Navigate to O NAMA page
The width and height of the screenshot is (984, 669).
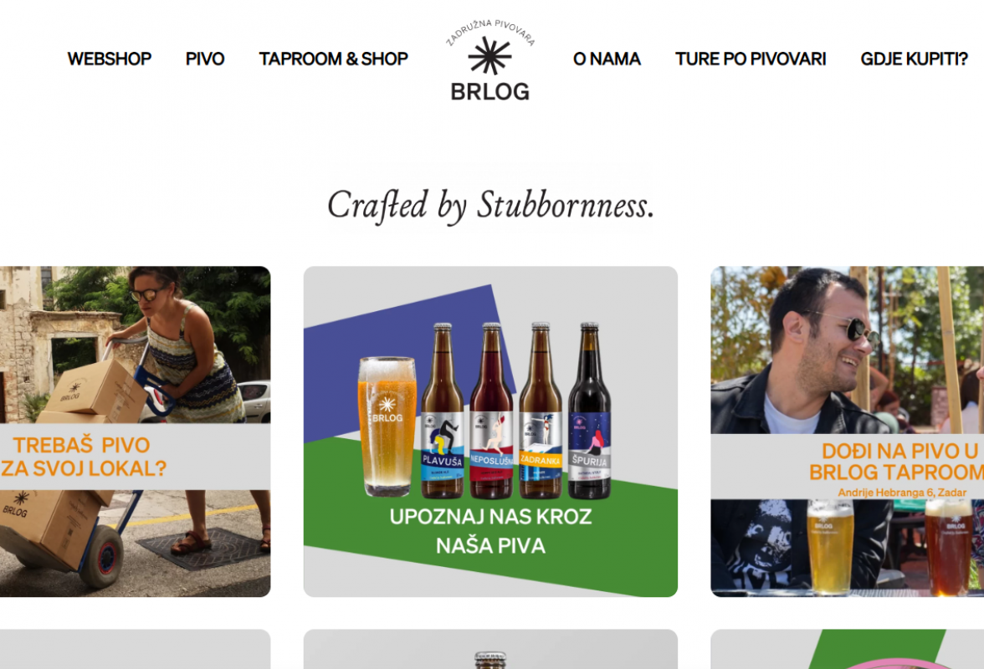[606, 59]
